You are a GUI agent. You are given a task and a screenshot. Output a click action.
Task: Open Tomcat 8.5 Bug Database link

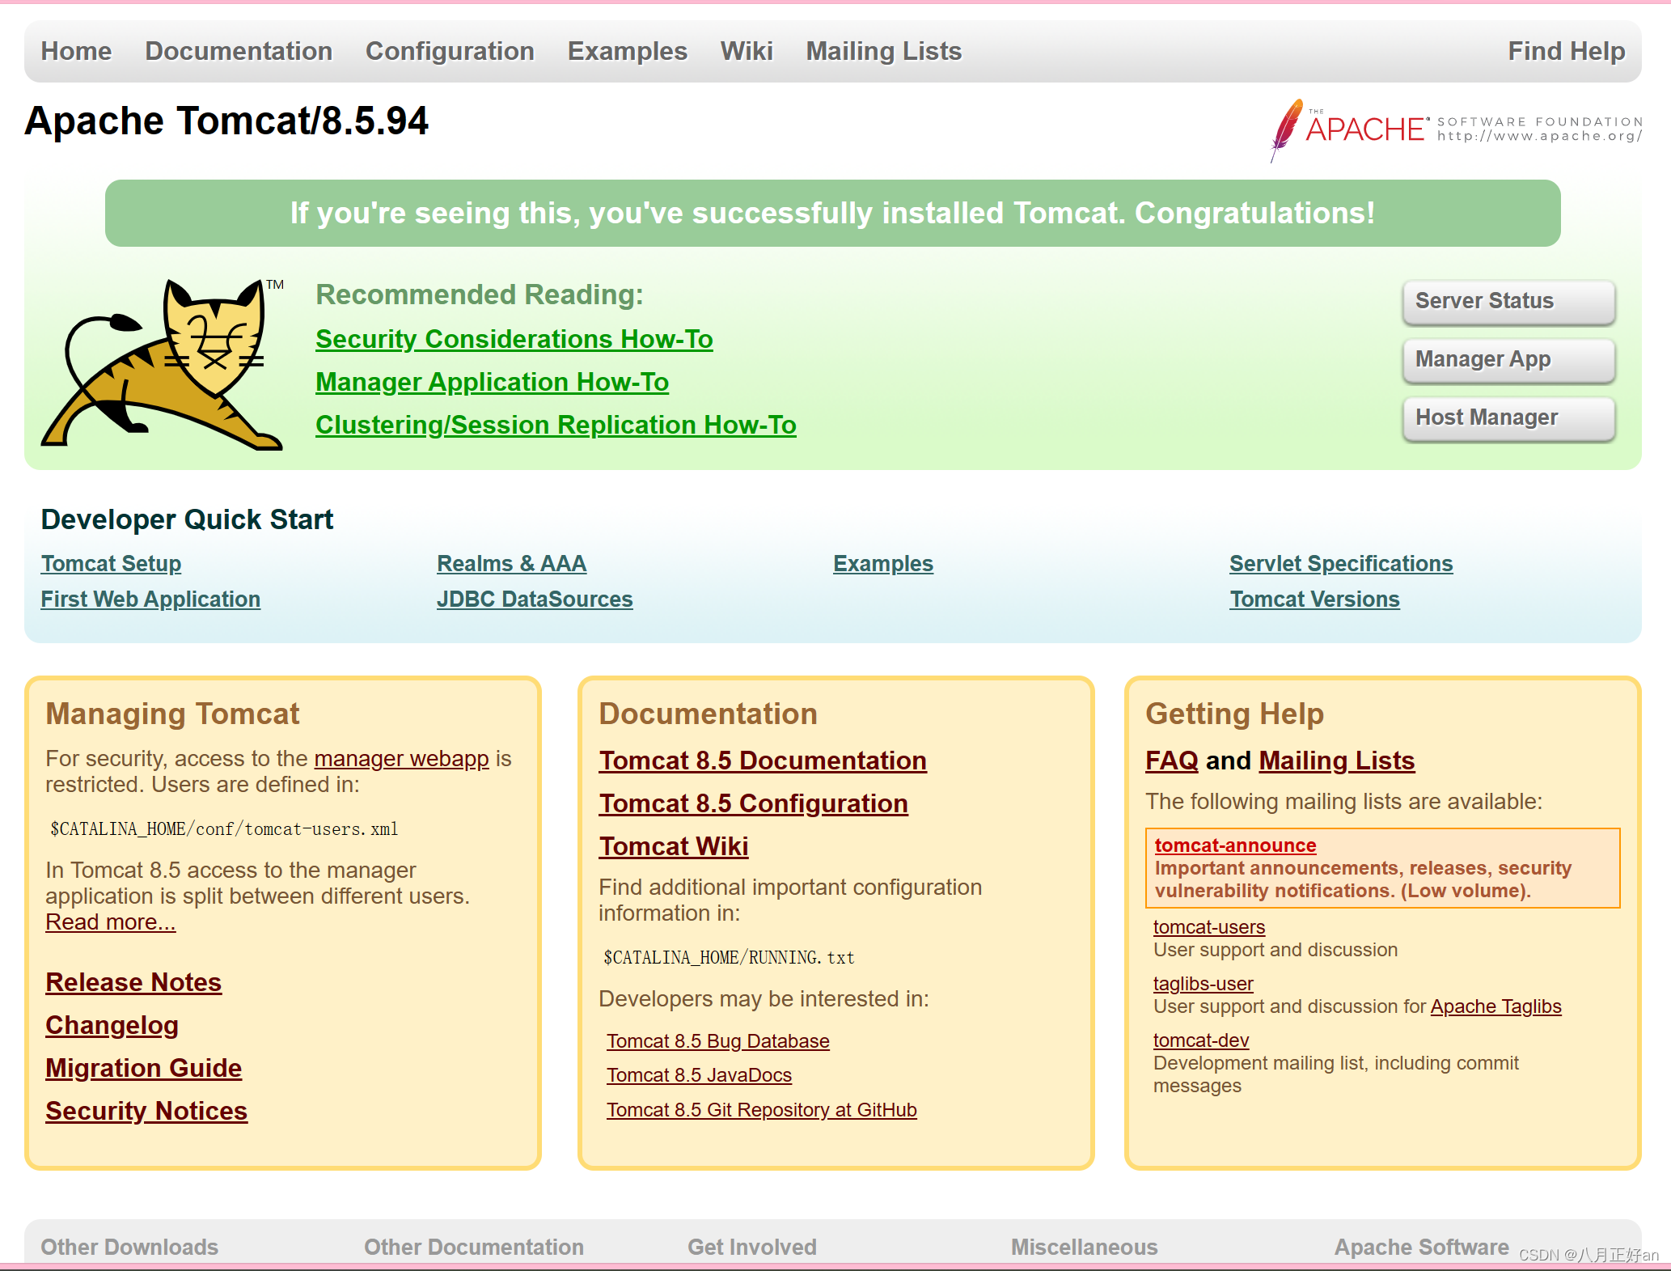click(718, 1041)
